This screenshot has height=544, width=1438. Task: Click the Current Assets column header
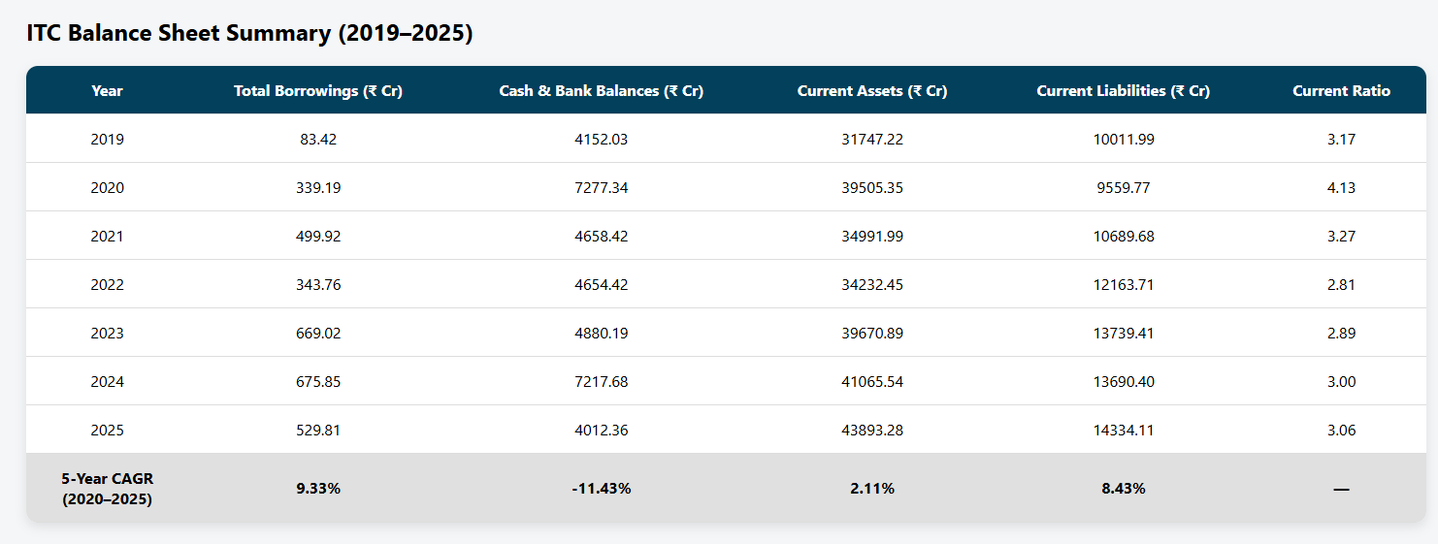872,90
